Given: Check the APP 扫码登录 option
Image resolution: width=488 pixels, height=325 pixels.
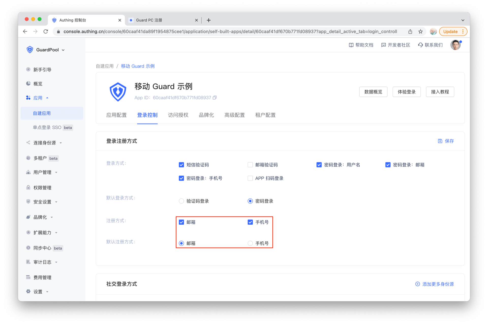Looking at the screenshot, I should pyautogui.click(x=250, y=178).
